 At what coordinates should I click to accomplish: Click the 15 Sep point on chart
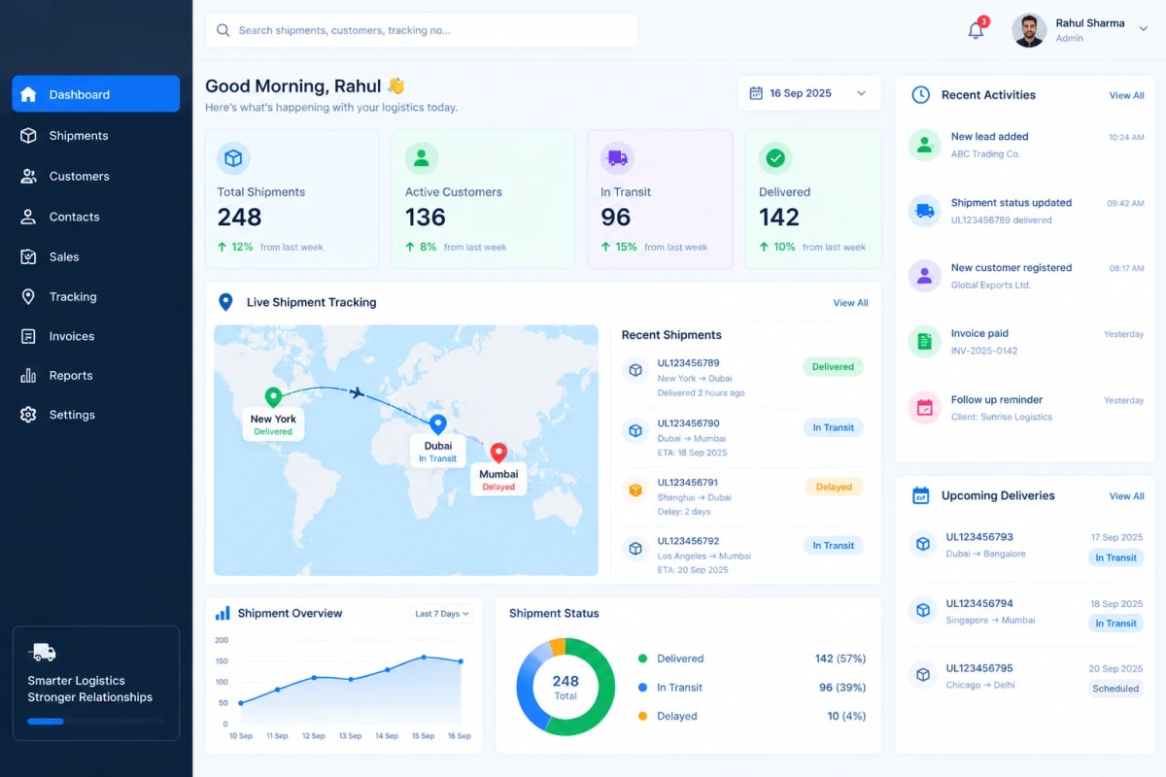pyautogui.click(x=424, y=658)
